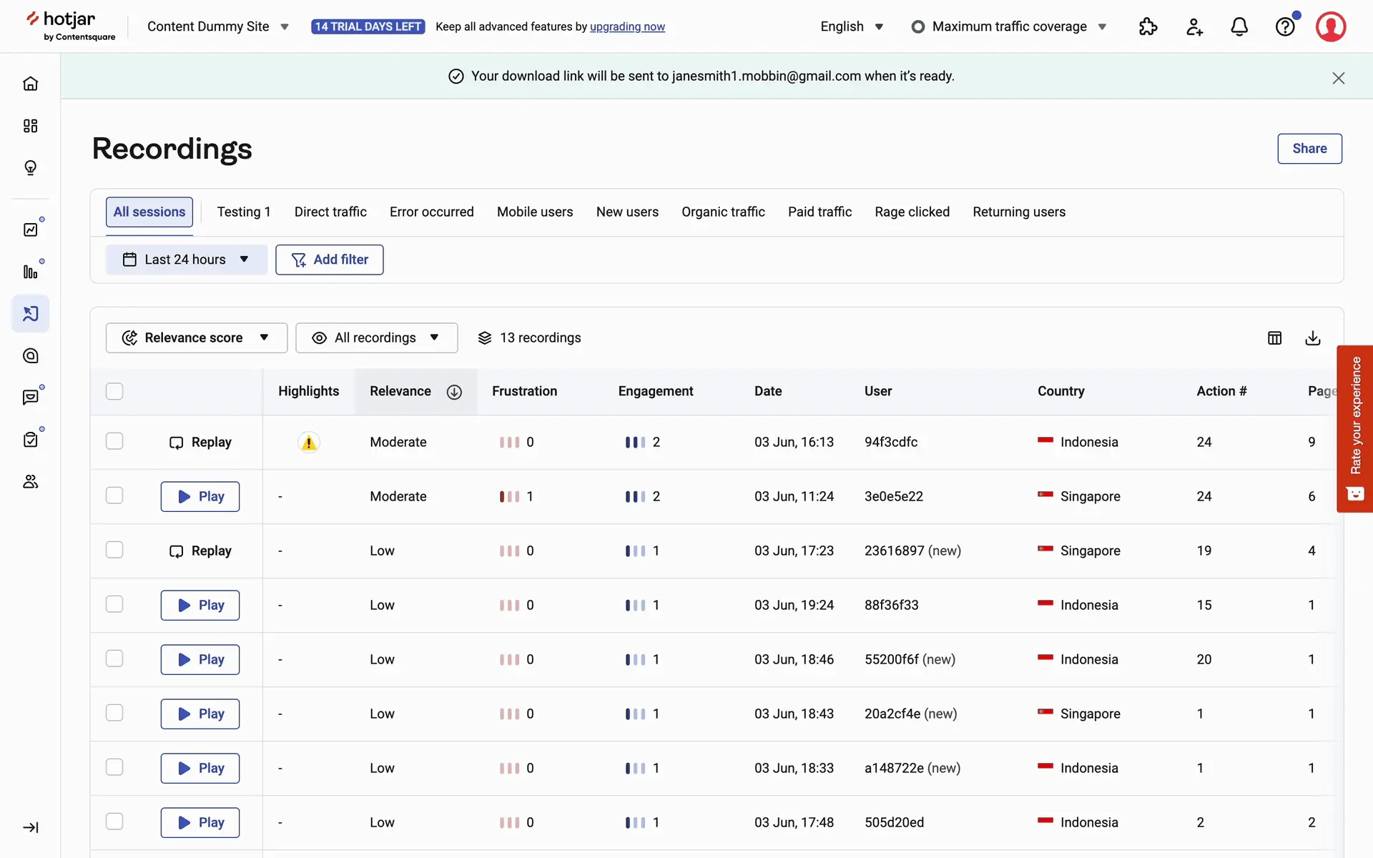Dismiss the download link notification banner
Viewport: 1373px width, 858px height.
(1338, 78)
